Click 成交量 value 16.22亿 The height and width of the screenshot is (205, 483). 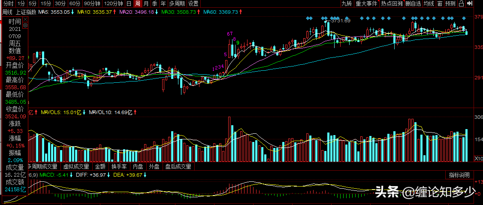point(14,175)
